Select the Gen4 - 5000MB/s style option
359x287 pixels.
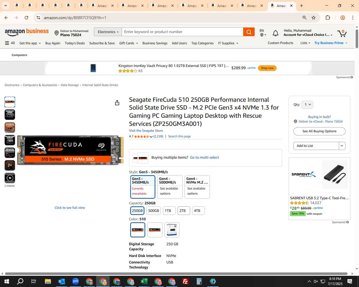[x=170, y=187]
